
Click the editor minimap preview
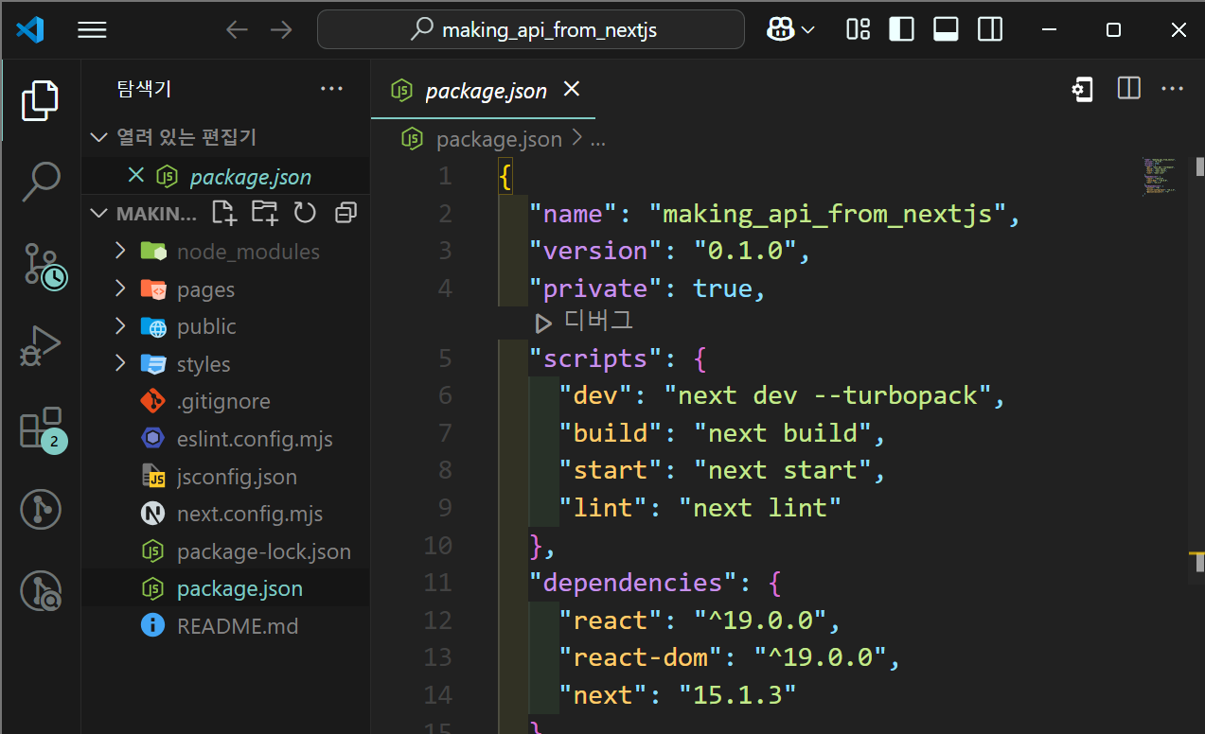pyautogui.click(x=1160, y=176)
